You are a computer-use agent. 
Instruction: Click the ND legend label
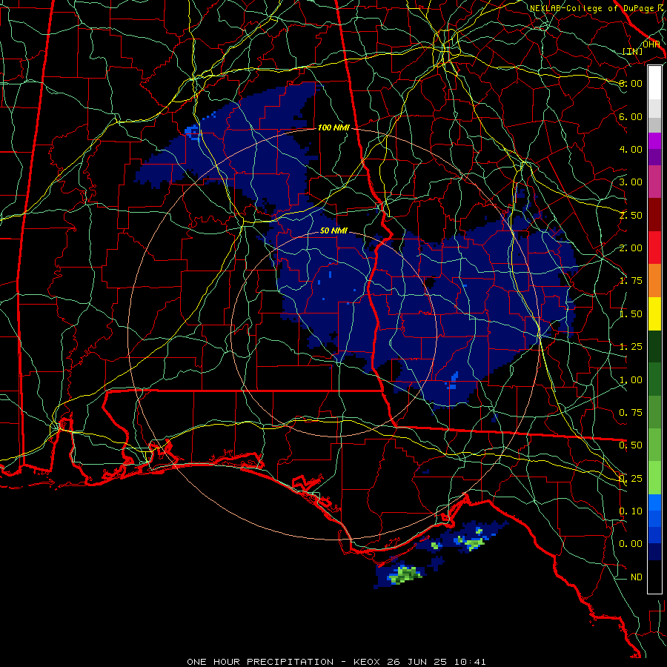point(637,577)
